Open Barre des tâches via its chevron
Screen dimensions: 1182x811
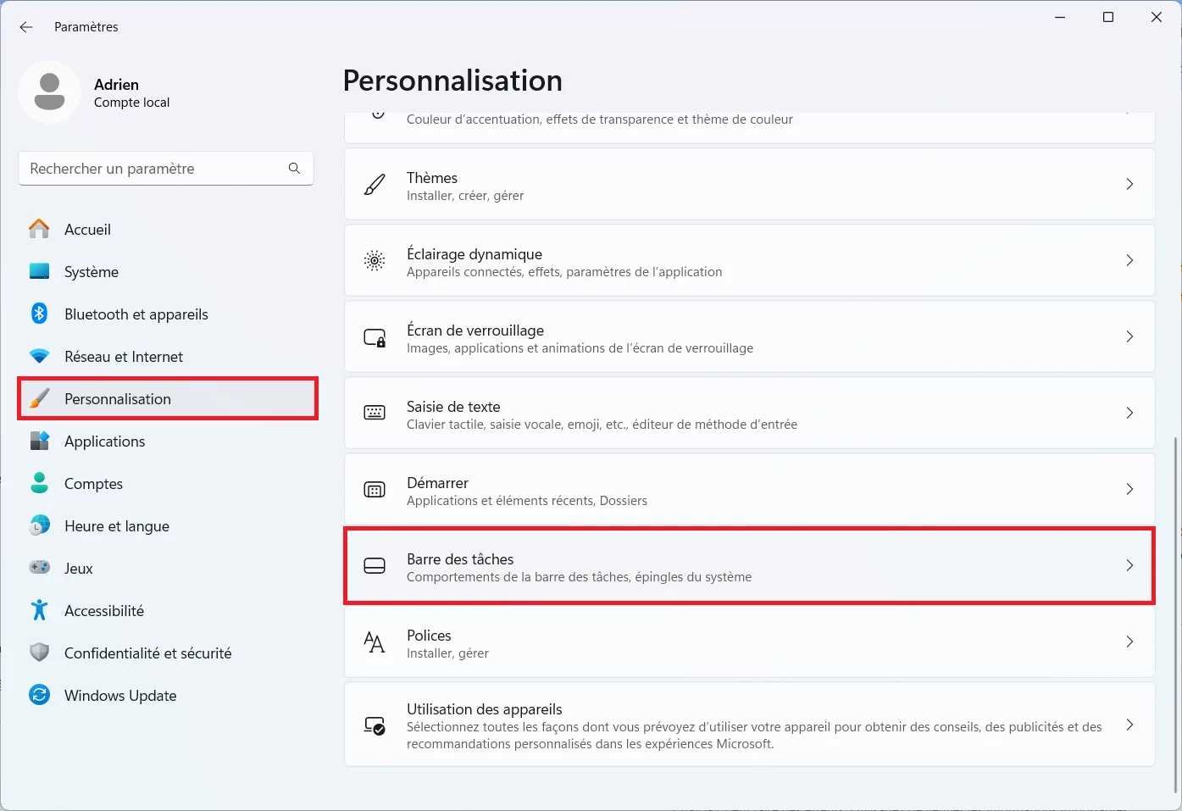tap(1129, 565)
